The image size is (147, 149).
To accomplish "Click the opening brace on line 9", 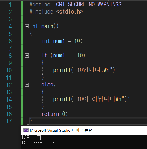I will tap(43, 63).
